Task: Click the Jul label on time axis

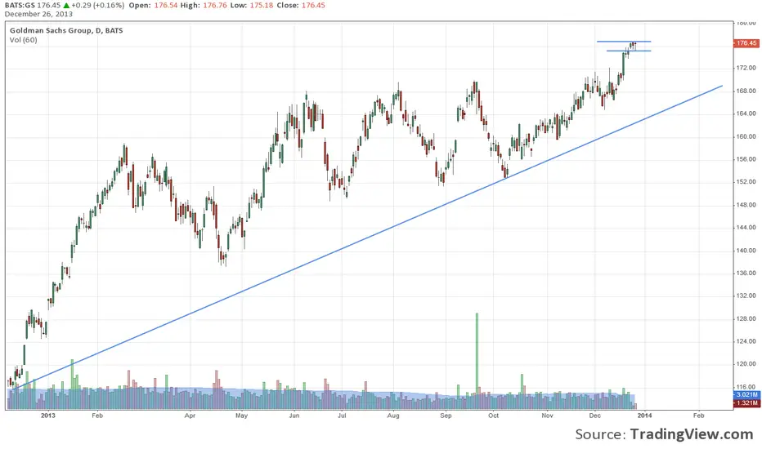Action: [342, 416]
